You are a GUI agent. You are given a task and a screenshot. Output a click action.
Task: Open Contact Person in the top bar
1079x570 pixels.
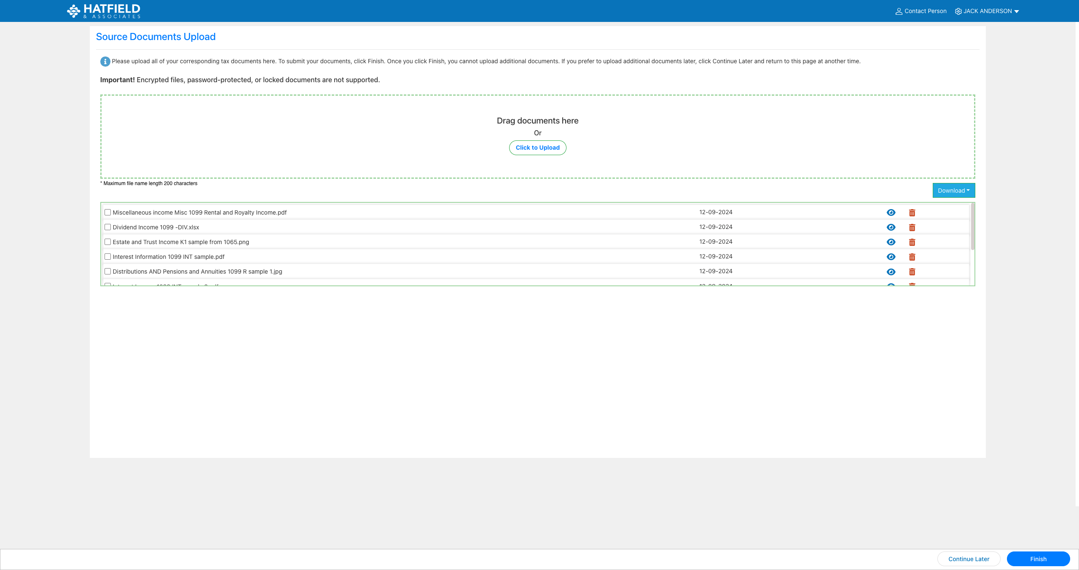[x=921, y=11]
